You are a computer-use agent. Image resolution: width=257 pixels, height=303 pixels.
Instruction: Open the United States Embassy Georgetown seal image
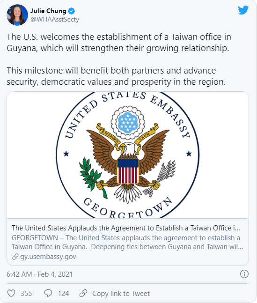(128, 155)
